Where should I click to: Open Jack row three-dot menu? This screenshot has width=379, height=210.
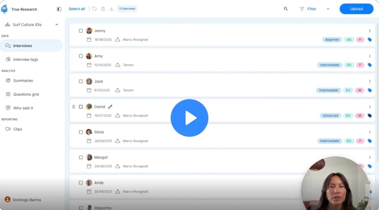pos(370,81)
